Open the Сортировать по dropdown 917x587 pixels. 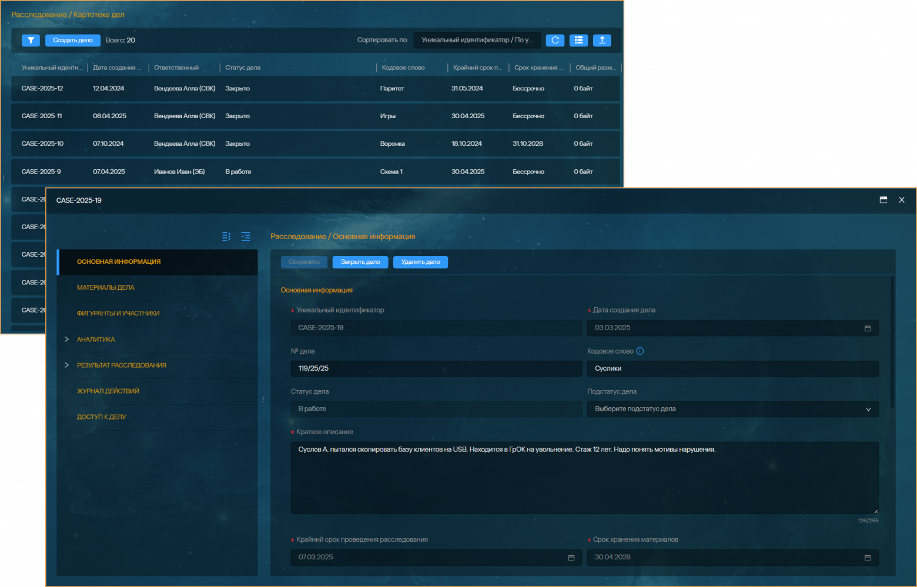pos(477,41)
